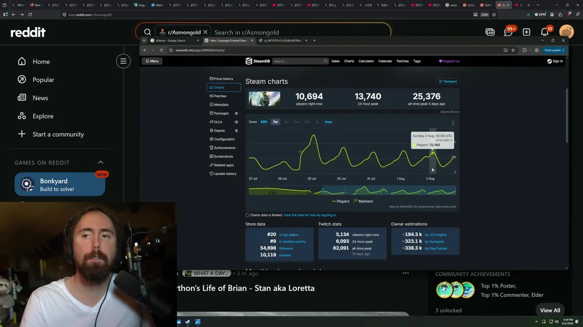583x327 pixels.
Task: Open Configuration tab in SteamDB sidebar
Action: click(224, 139)
